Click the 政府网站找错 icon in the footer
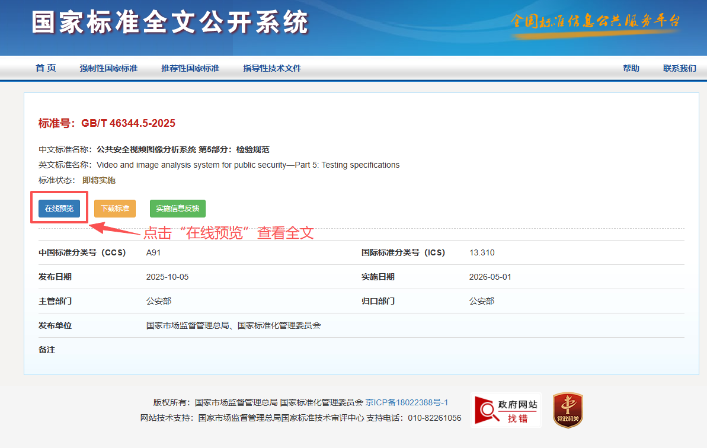This screenshot has height=448, width=707. 506,410
